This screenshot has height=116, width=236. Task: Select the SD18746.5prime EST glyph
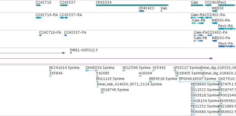pyautogui.click(x=102, y=93)
